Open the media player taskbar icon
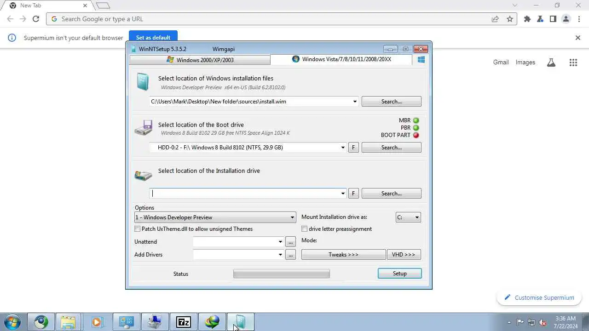The height and width of the screenshot is (331, 589). [97, 322]
